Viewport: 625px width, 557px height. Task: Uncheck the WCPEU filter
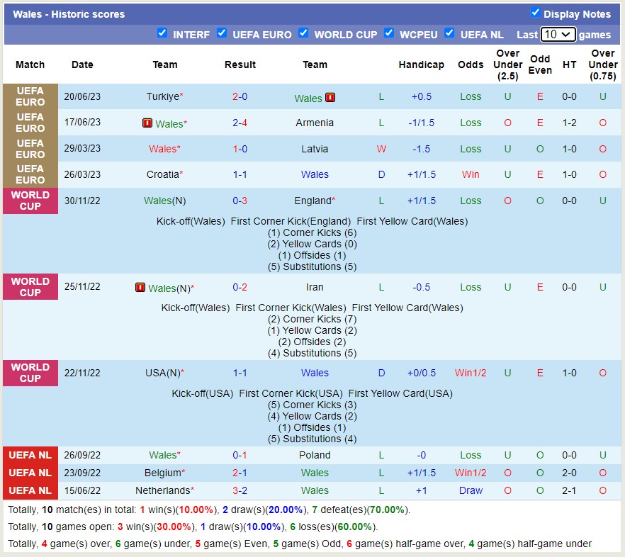coord(389,33)
